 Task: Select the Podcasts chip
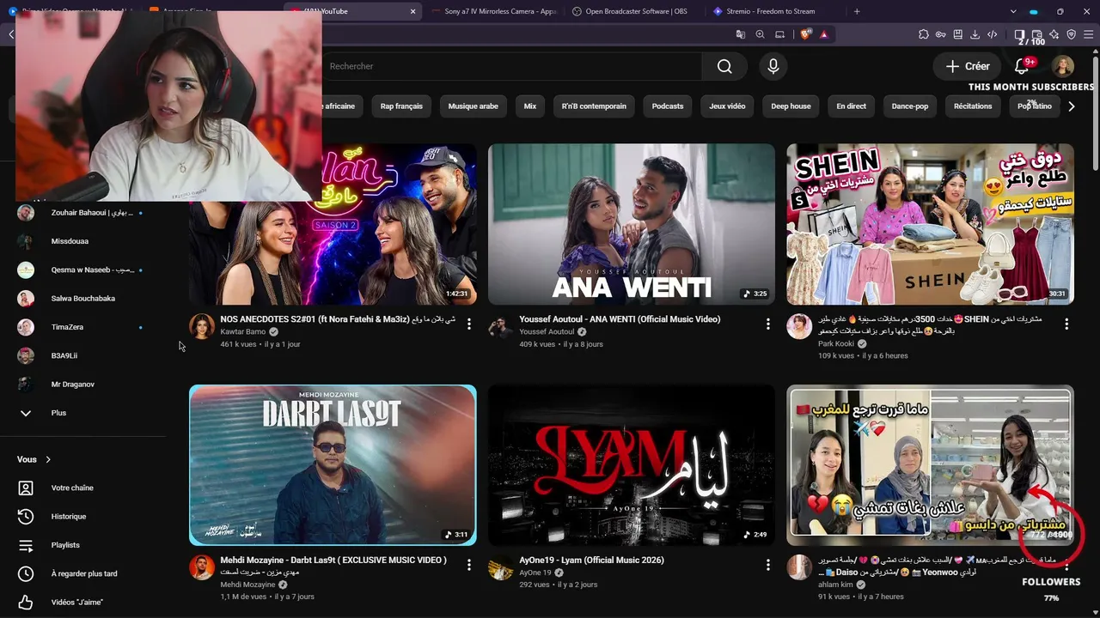point(668,106)
